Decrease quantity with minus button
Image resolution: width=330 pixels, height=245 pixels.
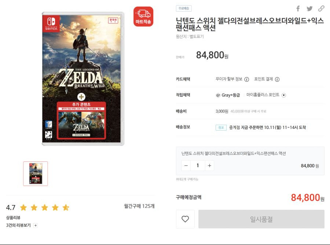[186, 165]
